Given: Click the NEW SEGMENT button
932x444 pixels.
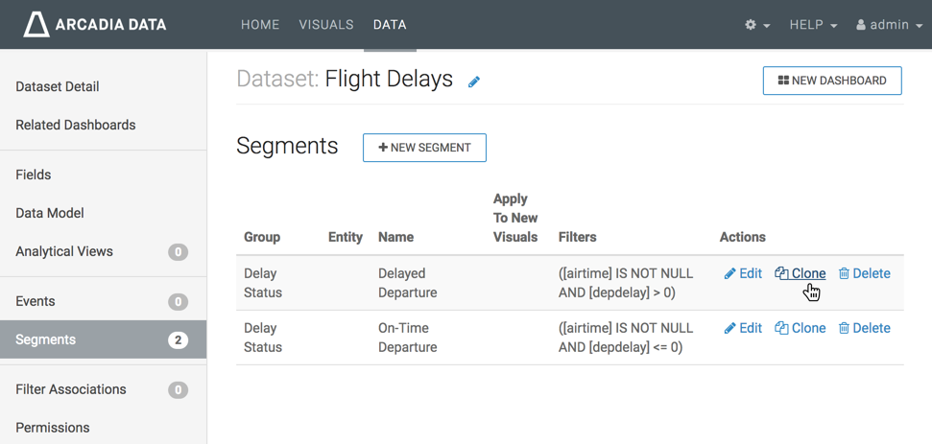Looking at the screenshot, I should click(424, 148).
